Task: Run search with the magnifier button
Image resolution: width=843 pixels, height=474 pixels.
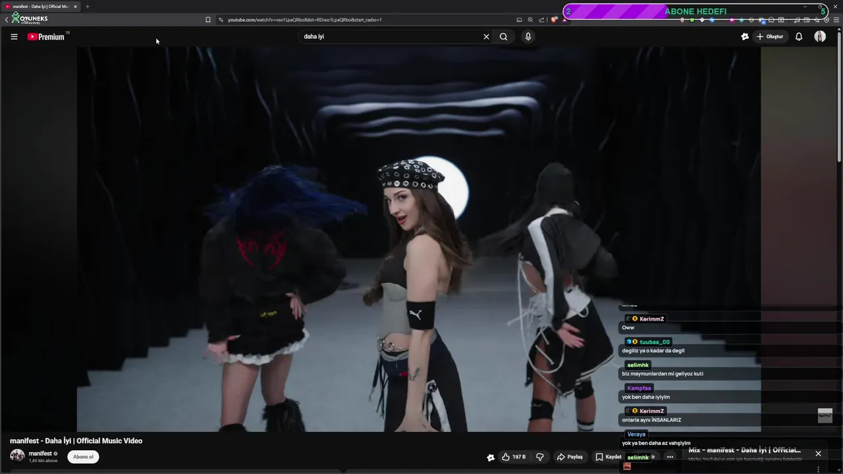Action: coord(504,37)
